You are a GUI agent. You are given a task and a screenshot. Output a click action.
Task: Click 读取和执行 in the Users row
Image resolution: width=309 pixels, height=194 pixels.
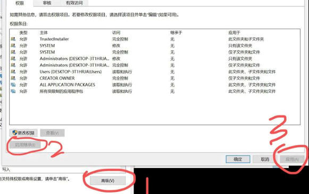click(122, 72)
